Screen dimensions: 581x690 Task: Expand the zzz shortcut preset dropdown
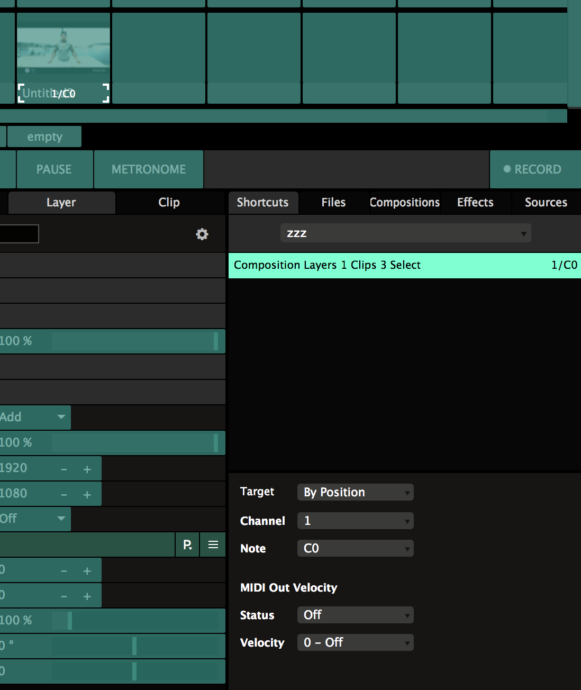(x=405, y=233)
